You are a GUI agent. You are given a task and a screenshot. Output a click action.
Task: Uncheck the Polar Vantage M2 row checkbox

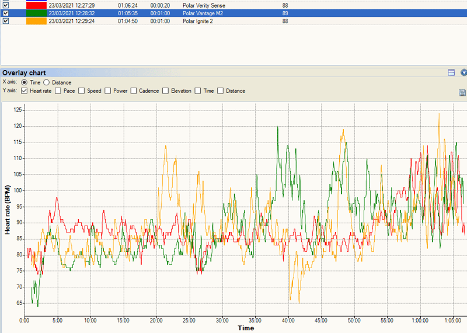coord(6,13)
